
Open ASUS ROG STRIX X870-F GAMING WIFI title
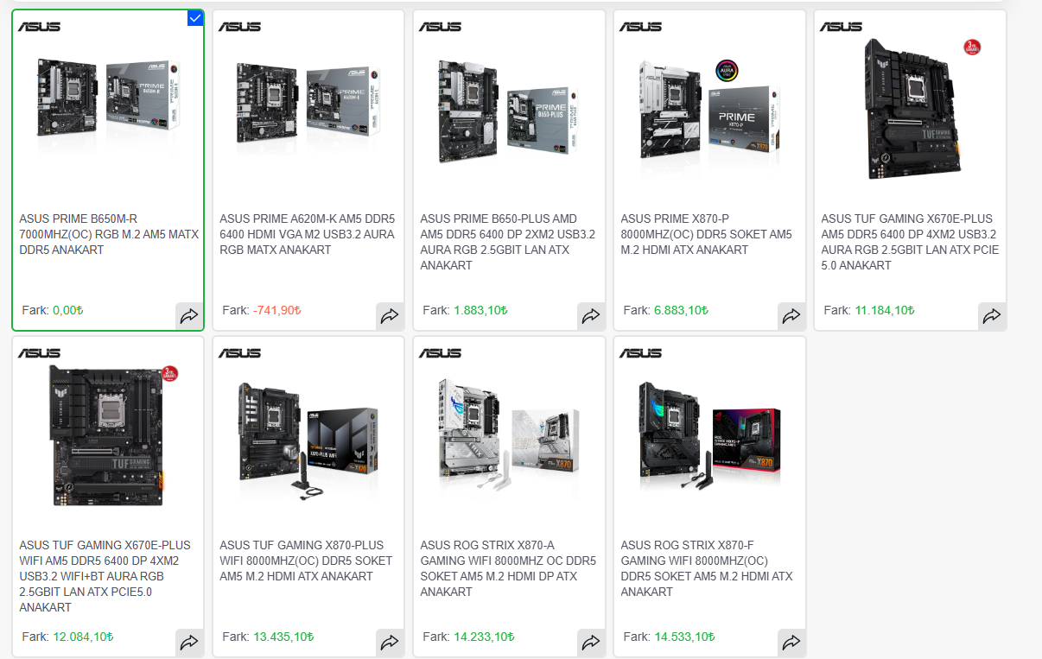tap(707, 568)
